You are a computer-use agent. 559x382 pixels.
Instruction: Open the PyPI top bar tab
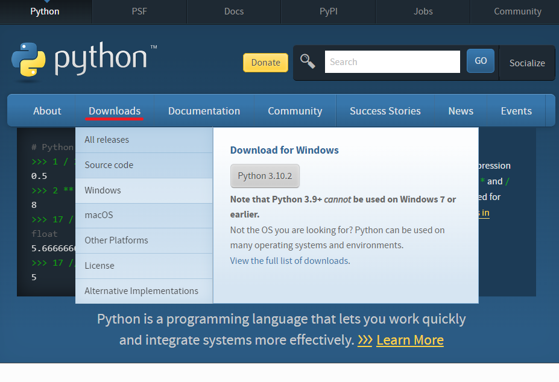click(328, 12)
